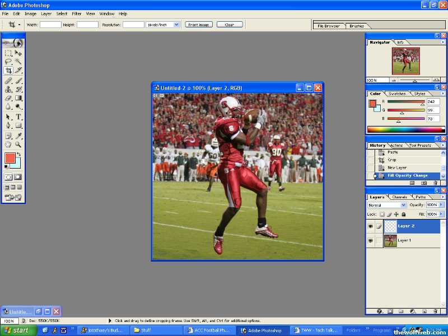The image size is (448, 336).
Task: Expand the layer Opacity slider arrow
Action: [x=442, y=205]
